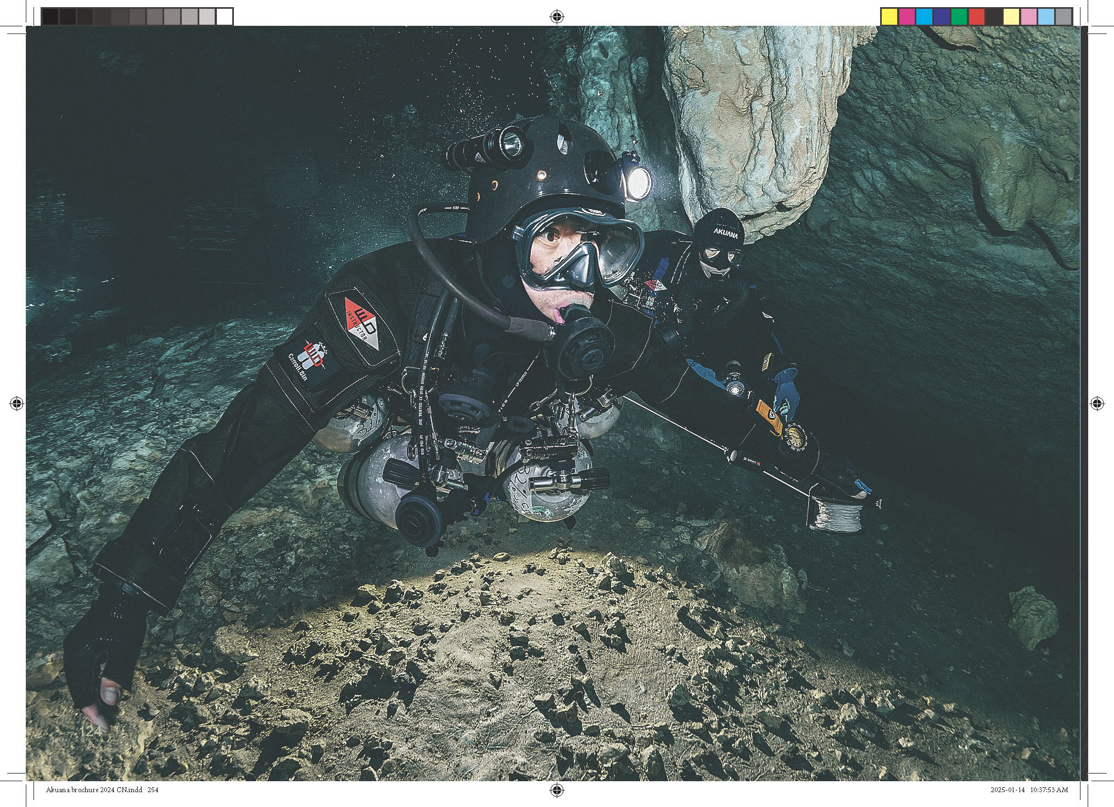Image resolution: width=1114 pixels, height=807 pixels.
Task: Click the right edge registration mark
Action: click(x=1096, y=403)
